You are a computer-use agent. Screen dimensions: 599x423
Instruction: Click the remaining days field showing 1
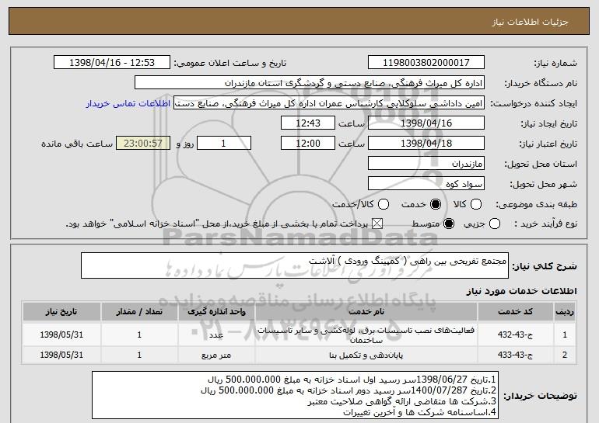coord(224,144)
